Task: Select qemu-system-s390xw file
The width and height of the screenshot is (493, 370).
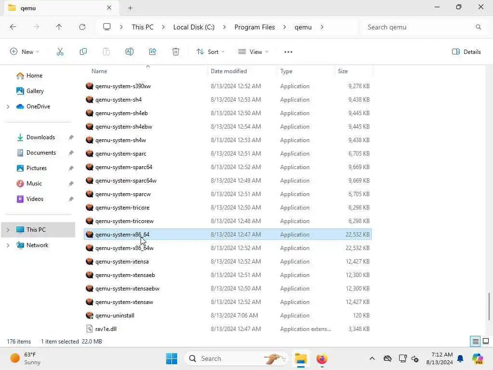Action: coord(228,86)
